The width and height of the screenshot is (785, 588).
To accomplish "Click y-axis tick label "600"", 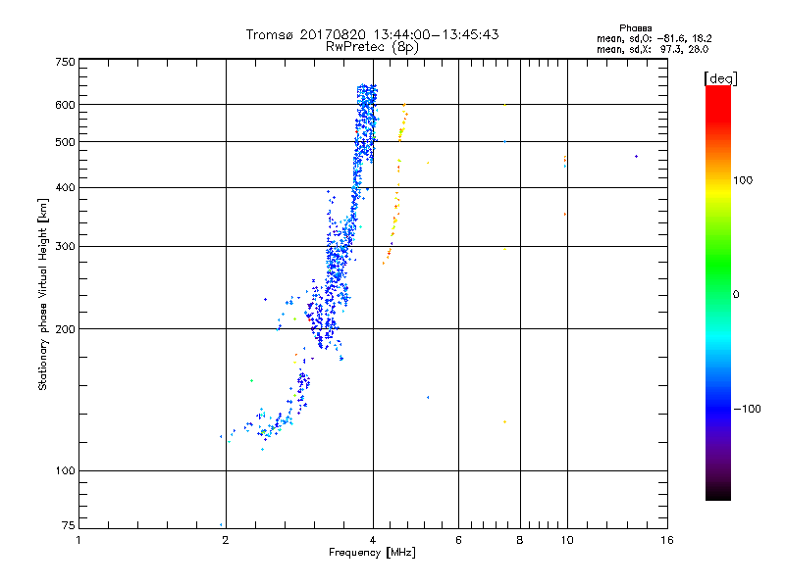I will point(66,105).
